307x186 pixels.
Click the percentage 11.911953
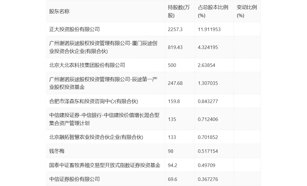point(209,29)
